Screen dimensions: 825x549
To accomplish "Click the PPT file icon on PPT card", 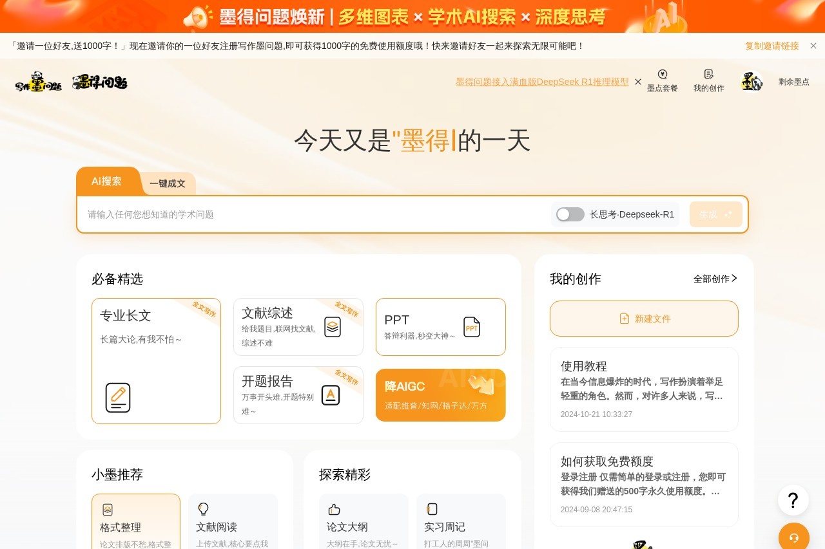I will [x=472, y=327].
